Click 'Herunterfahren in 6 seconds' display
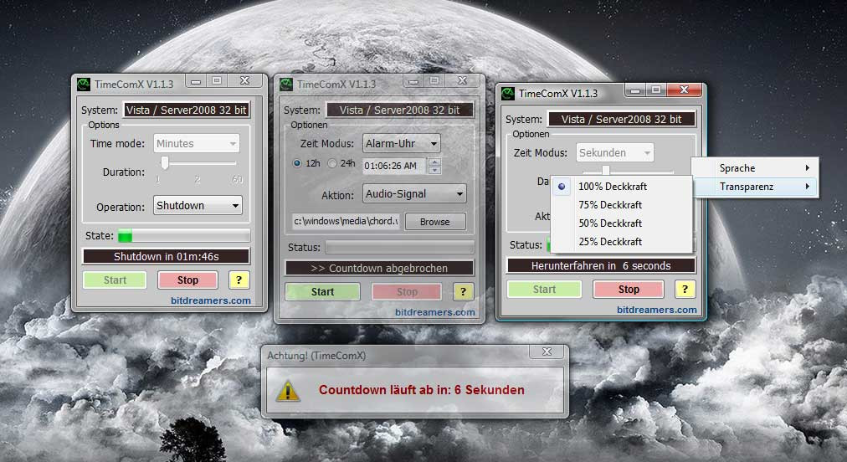 601,265
